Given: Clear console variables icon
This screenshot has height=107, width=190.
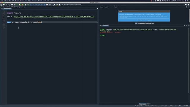Looking at the screenshot, I should click(x=187, y=26).
